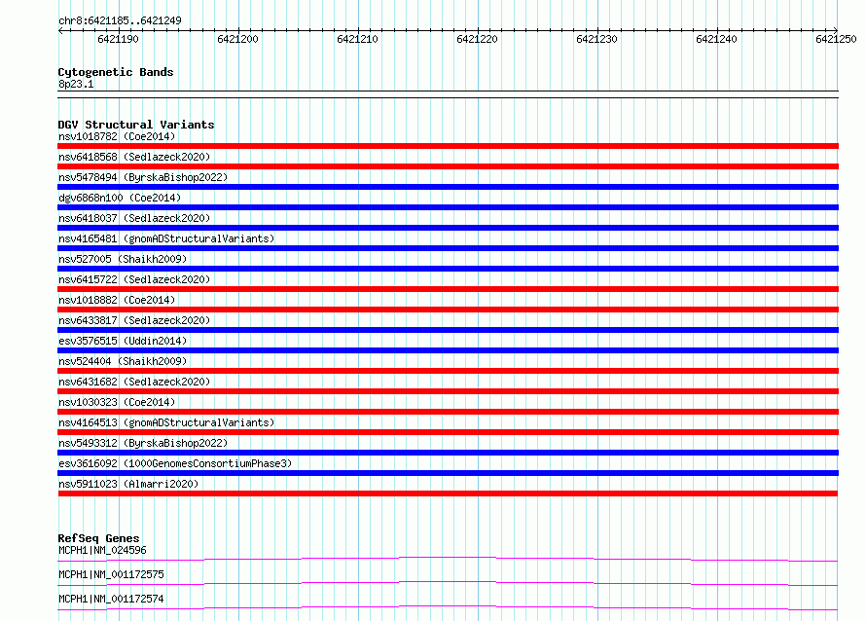The image size is (866, 621).
Task: Click ruler position 6421220
Action: (x=477, y=39)
